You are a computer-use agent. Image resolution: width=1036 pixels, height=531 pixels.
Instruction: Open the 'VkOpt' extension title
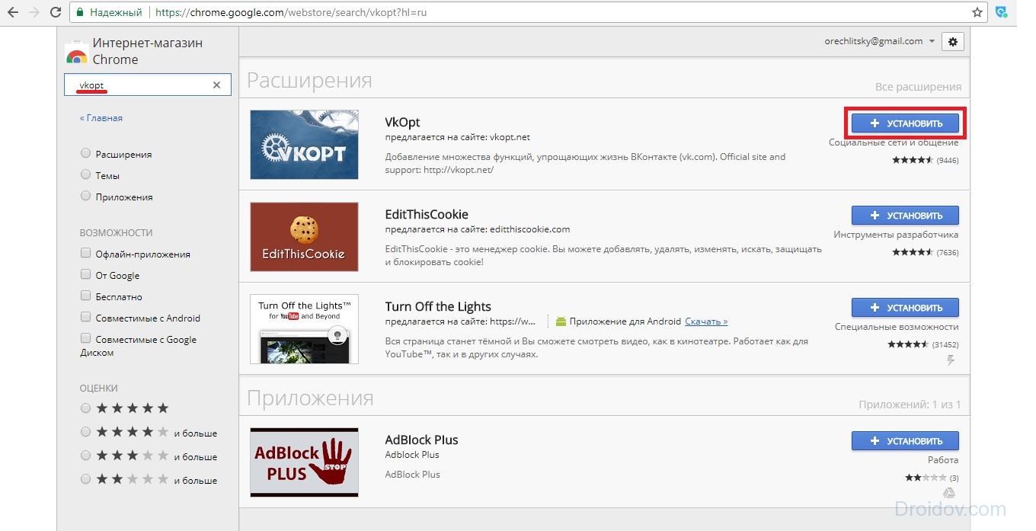coord(402,122)
